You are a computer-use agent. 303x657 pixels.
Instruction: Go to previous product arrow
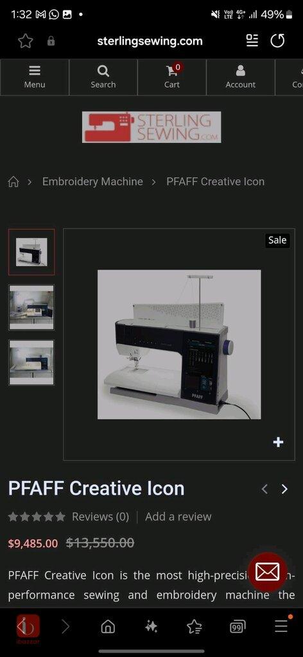264,489
